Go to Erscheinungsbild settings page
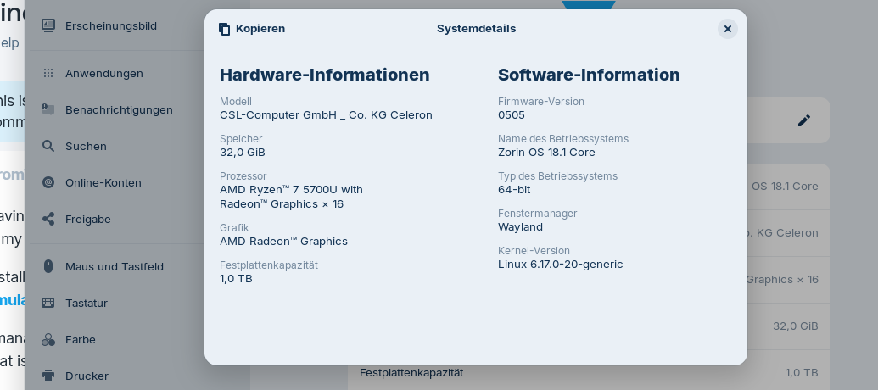 click(111, 25)
